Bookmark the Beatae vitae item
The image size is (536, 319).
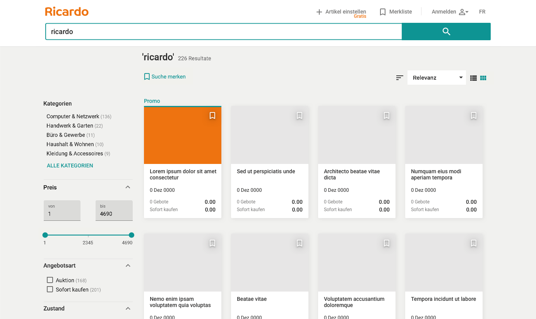[300, 243]
